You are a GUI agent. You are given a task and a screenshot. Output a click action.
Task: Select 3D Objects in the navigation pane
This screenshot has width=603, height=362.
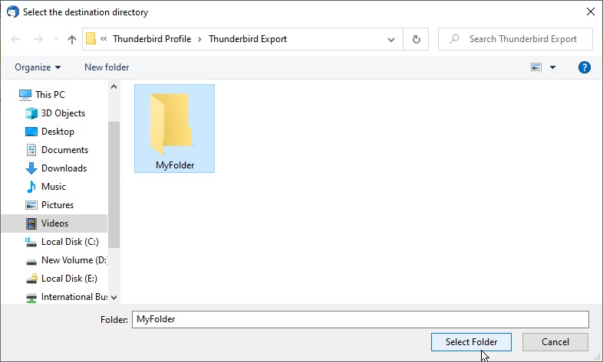tap(63, 113)
